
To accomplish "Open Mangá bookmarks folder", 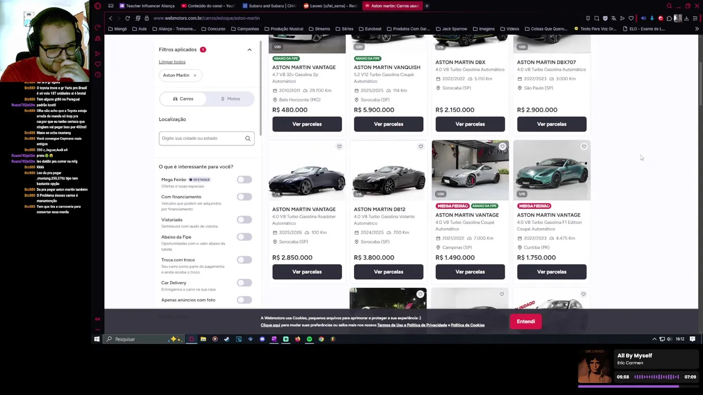I will click(x=118, y=29).
